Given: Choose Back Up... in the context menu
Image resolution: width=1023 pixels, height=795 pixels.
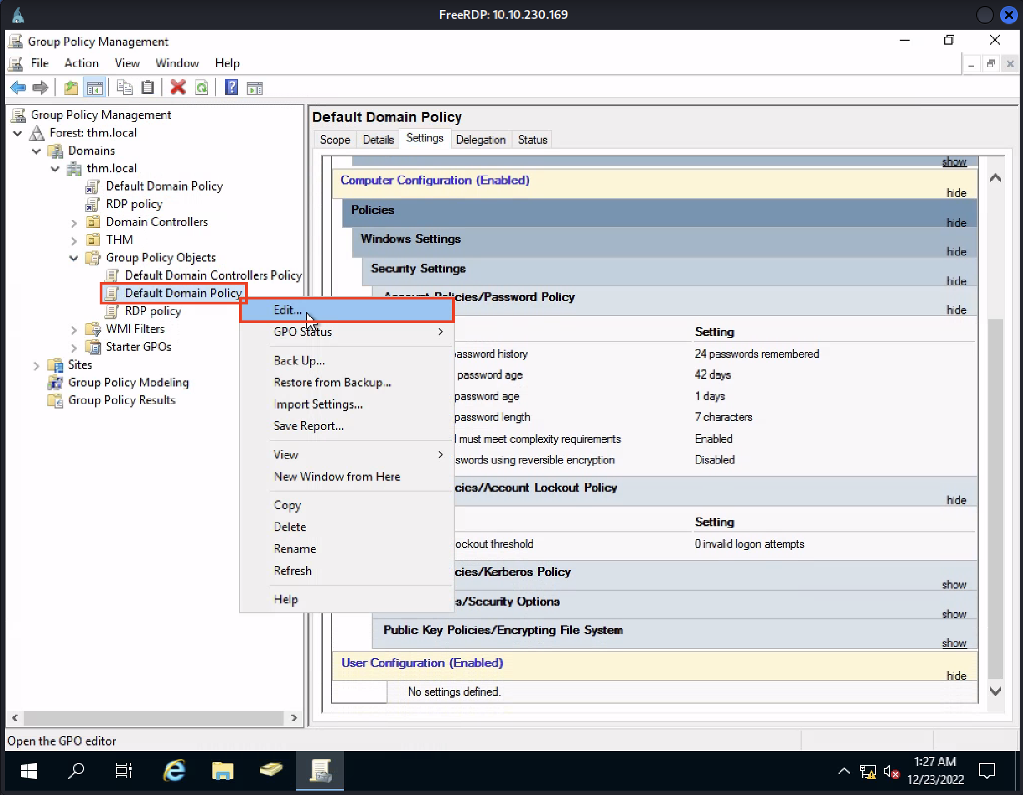Looking at the screenshot, I should coord(346,361).
